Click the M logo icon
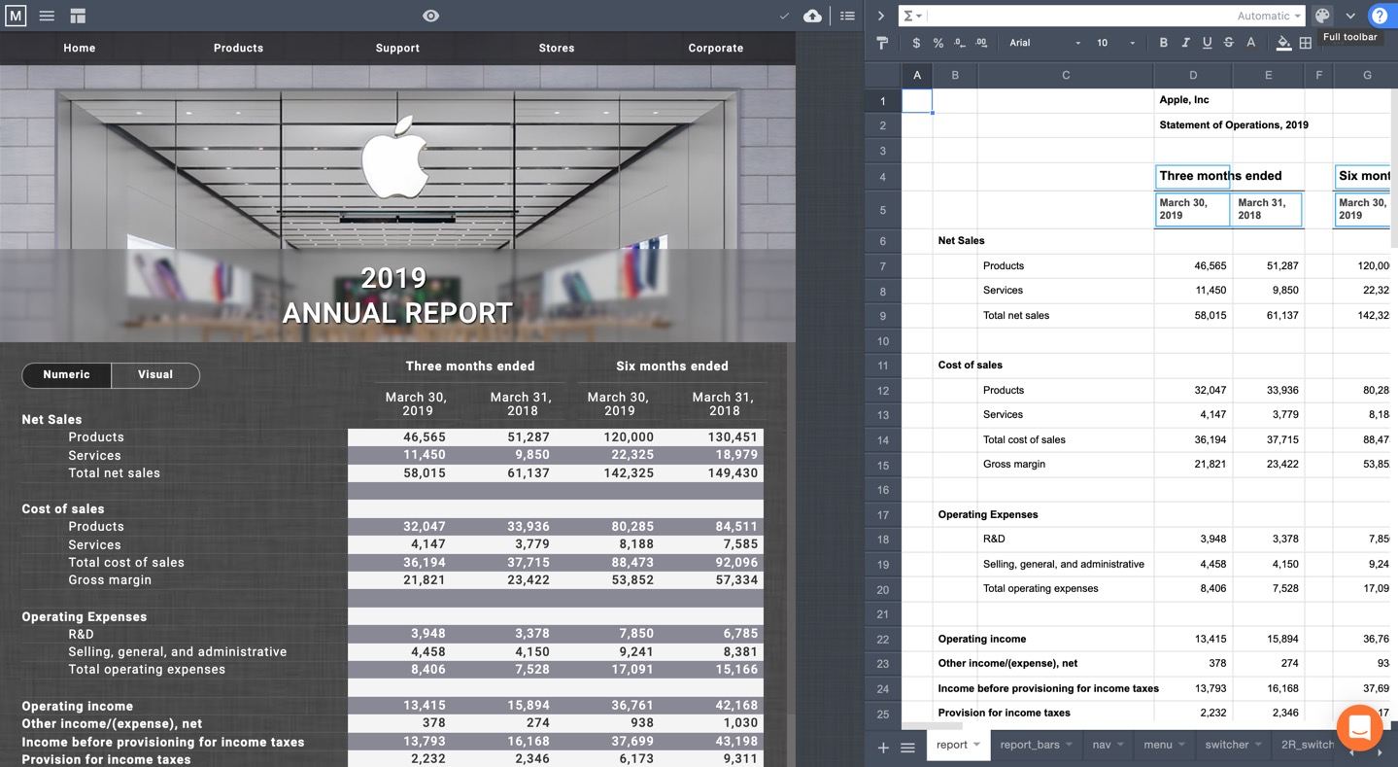 [16, 16]
